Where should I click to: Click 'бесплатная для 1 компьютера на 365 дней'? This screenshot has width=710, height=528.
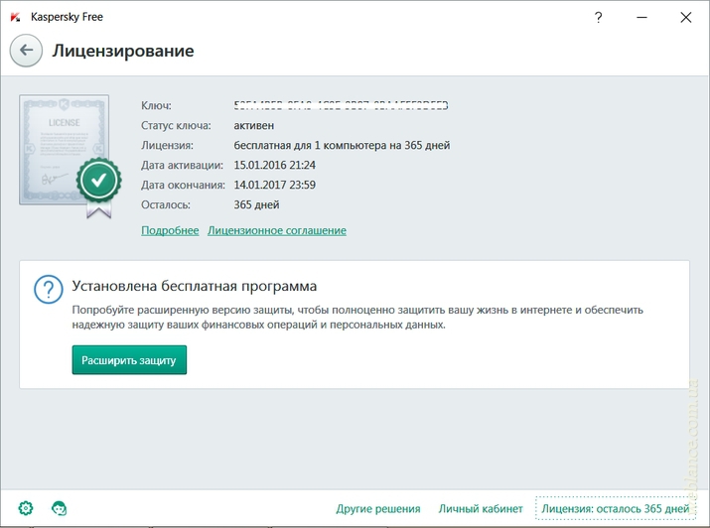click(342, 145)
